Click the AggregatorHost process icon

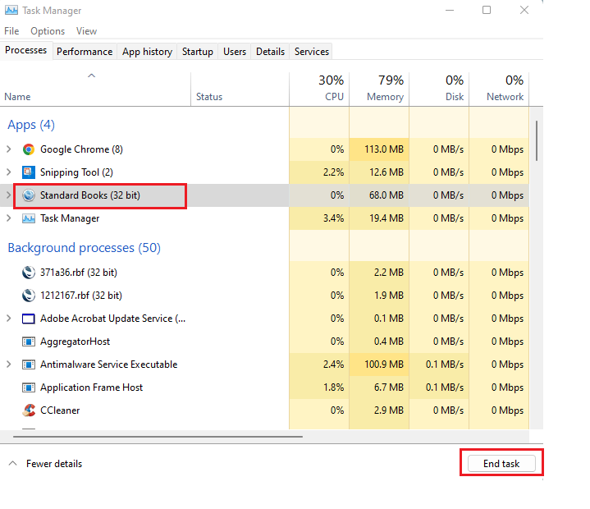29,342
